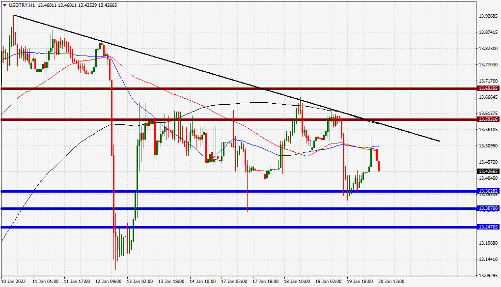Select the 14 Jan 10:00 time label

(x=202, y=282)
